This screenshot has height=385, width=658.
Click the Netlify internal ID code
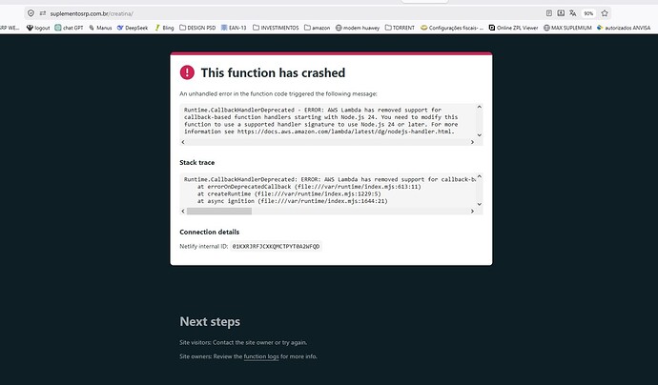tap(276, 247)
